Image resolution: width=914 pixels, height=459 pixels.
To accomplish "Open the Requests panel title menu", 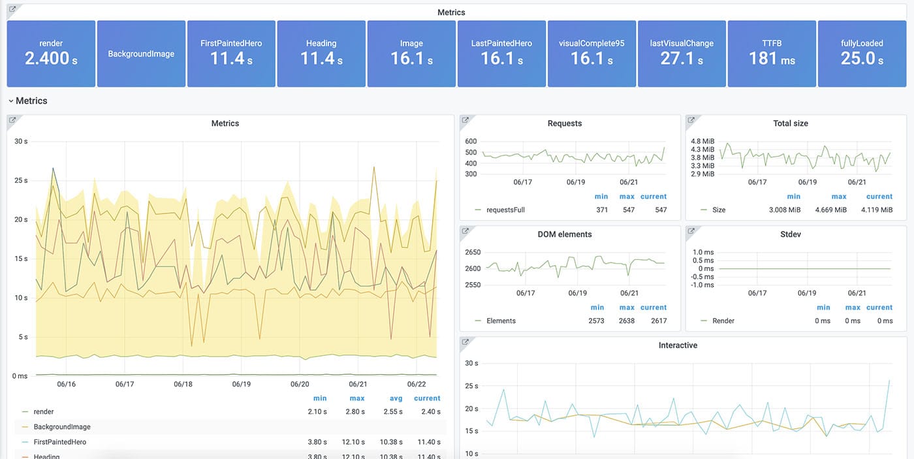I will point(564,123).
